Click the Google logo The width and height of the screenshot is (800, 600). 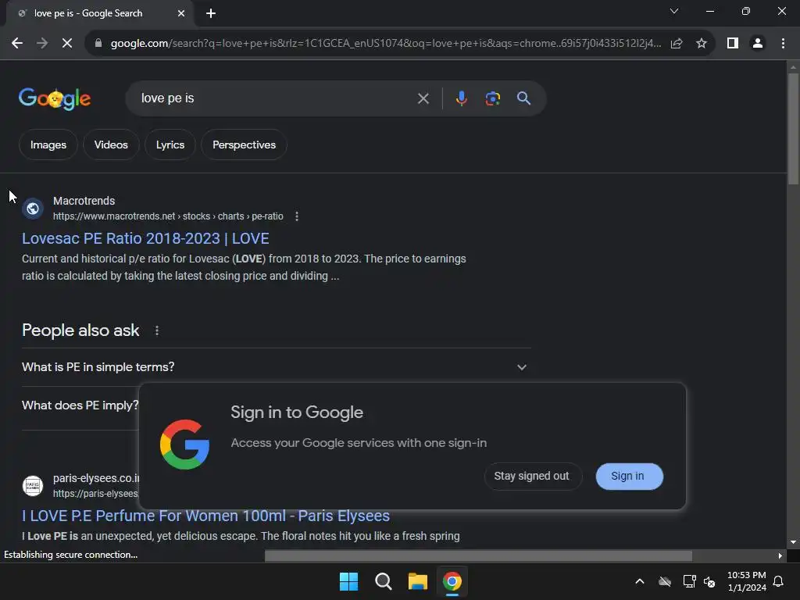55,98
